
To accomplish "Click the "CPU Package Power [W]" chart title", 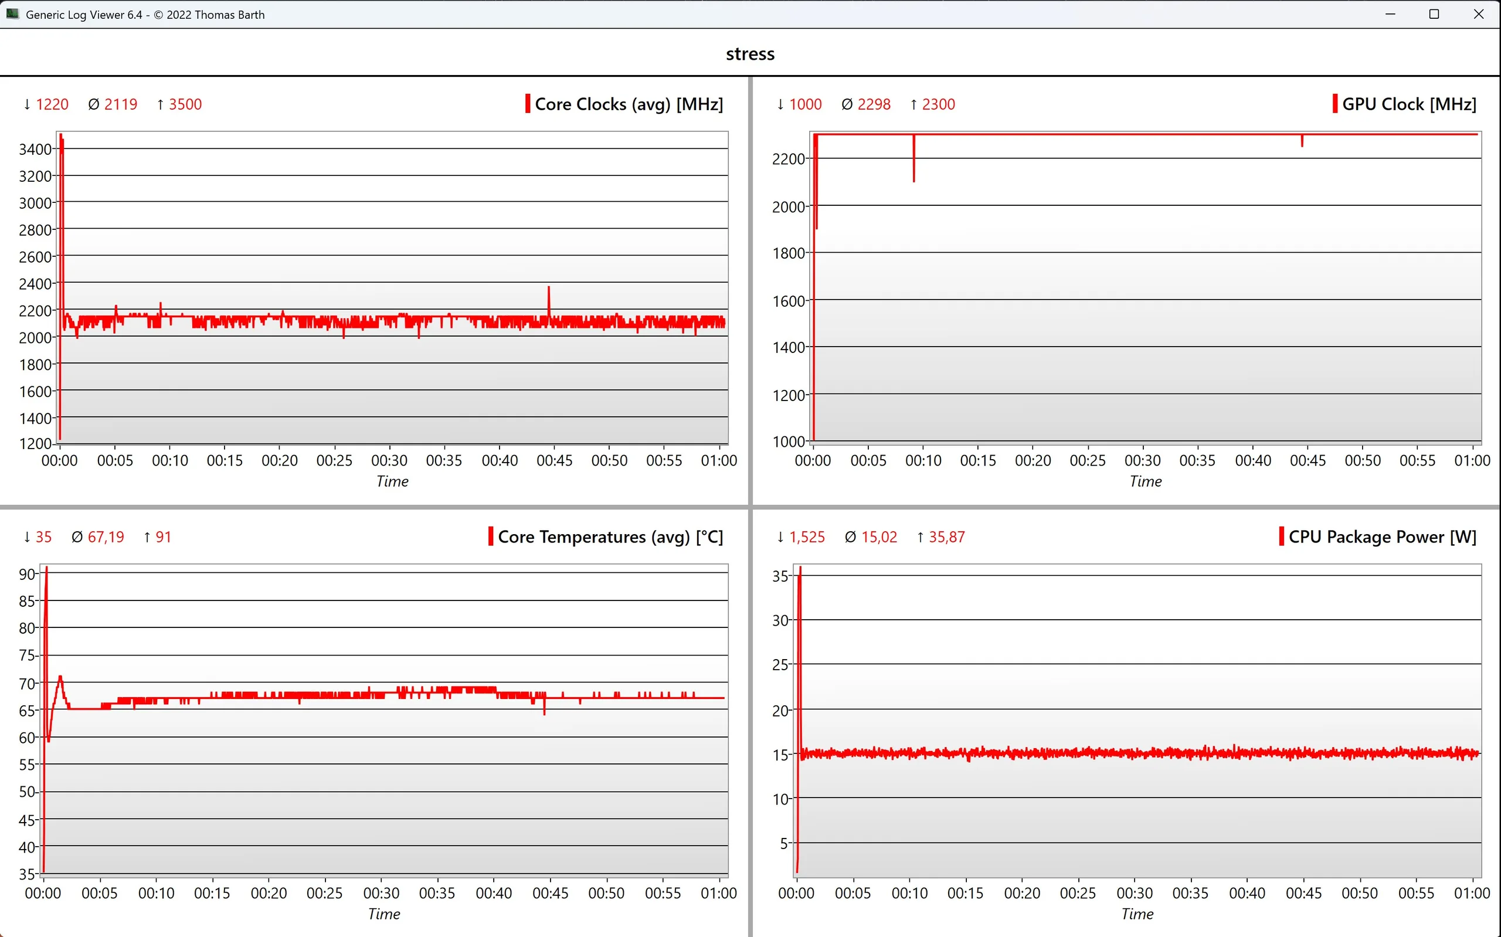I will (1383, 537).
